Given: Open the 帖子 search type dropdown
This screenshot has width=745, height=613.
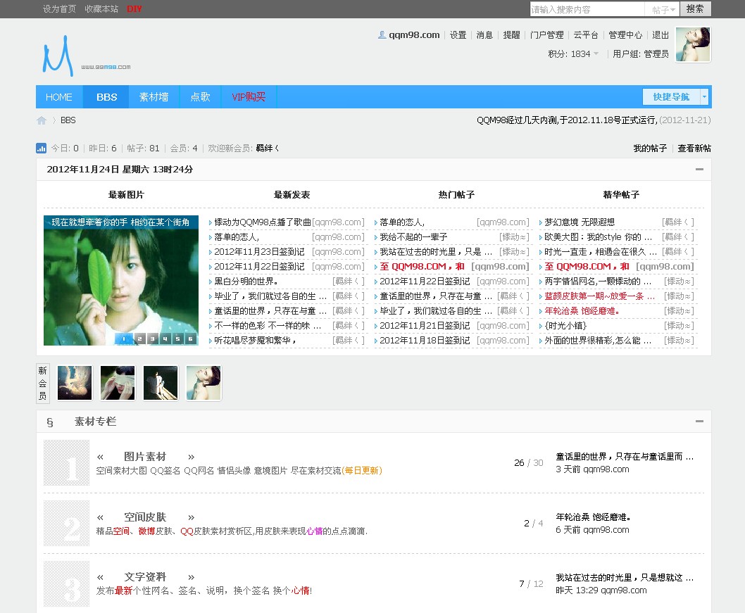Looking at the screenshot, I should (663, 9).
